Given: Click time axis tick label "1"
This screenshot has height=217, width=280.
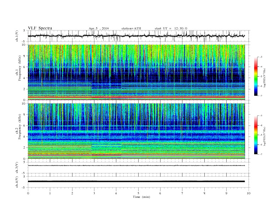Looking at the screenshot, I should (x=50, y=193).
